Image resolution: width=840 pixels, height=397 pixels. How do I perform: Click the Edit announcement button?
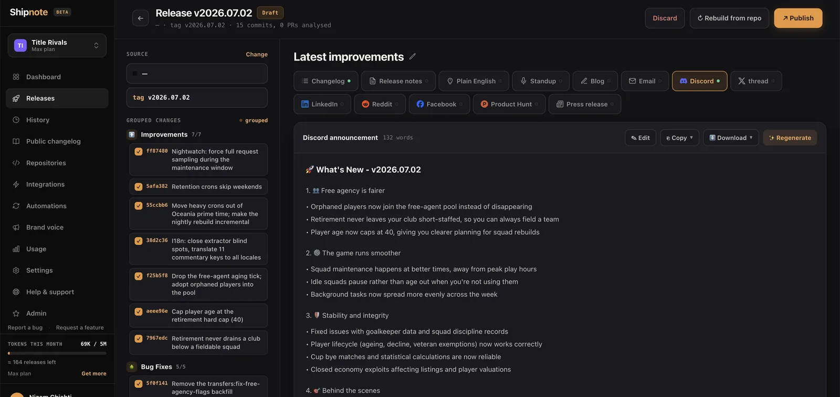click(640, 138)
